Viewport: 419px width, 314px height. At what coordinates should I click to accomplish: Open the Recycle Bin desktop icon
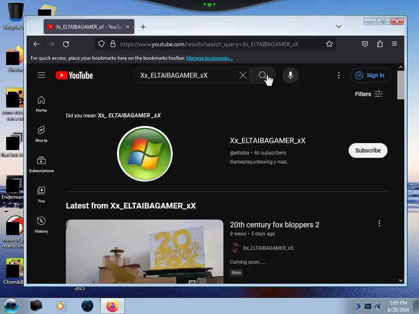(x=15, y=16)
